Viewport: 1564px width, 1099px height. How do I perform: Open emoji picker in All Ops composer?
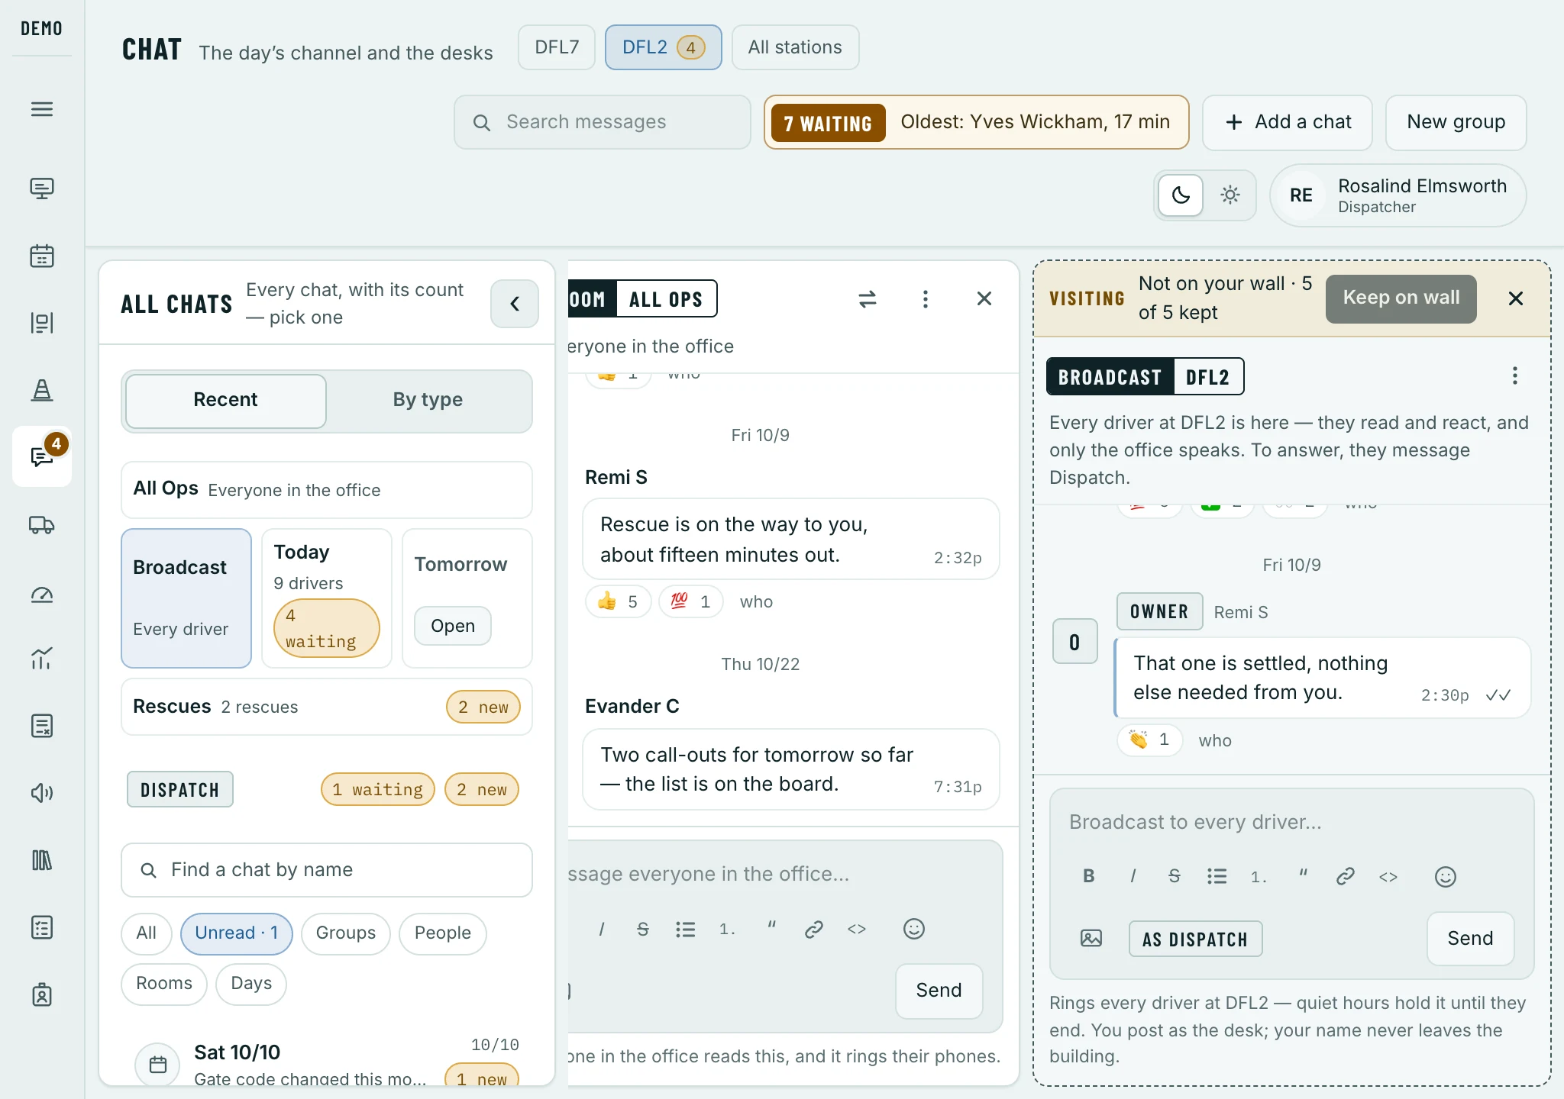pyautogui.click(x=914, y=929)
